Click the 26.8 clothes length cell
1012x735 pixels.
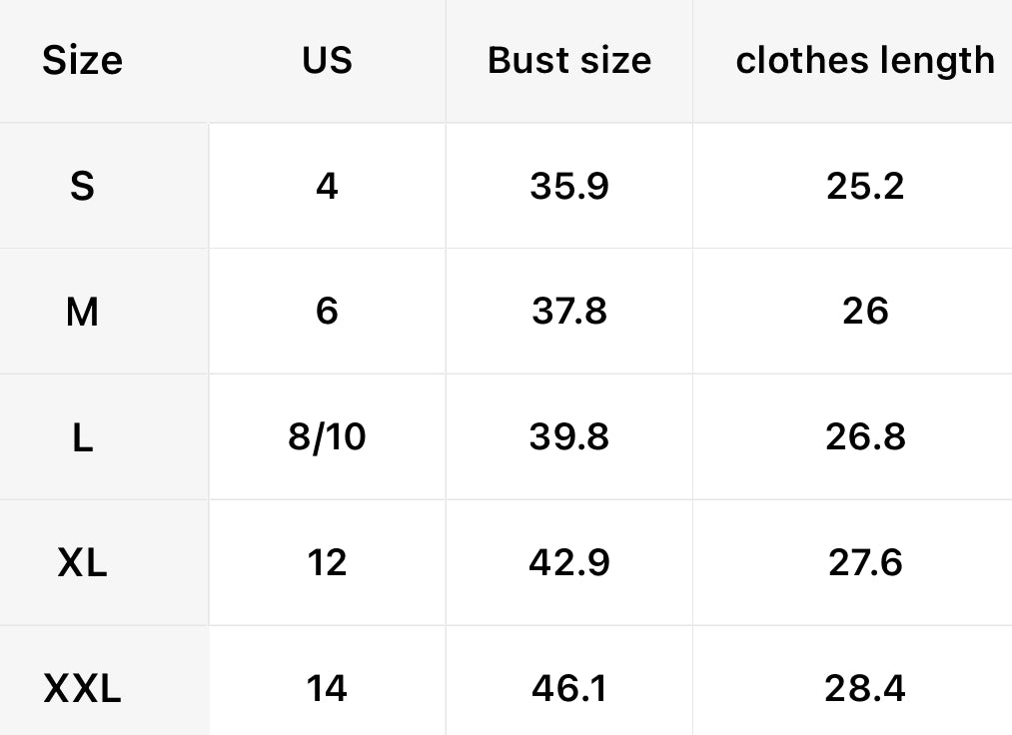click(x=865, y=437)
